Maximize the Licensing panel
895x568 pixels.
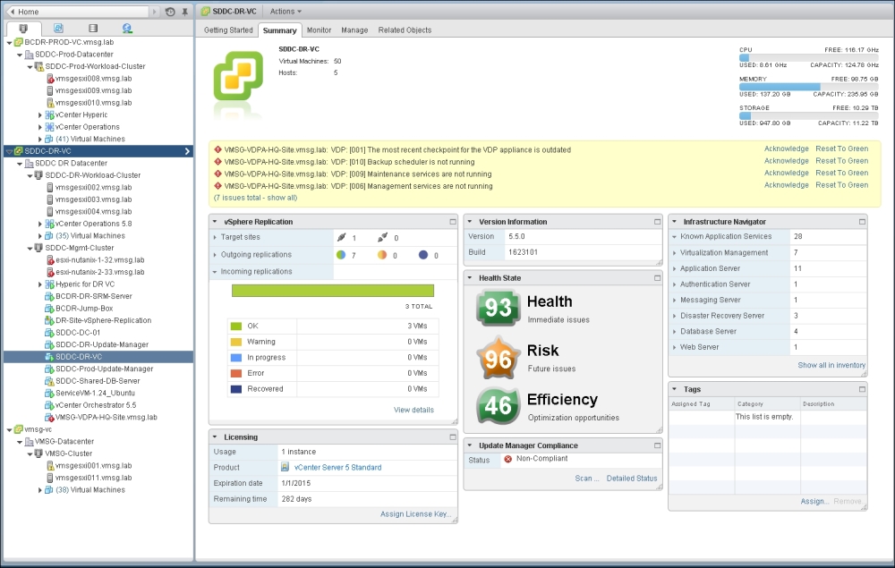[x=453, y=437]
